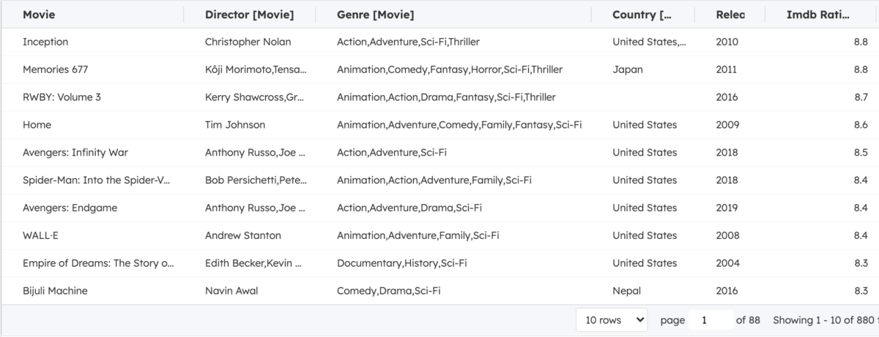Click genre Animation,Adventure,Comedy,Family,Fantasy,Sci-Fi cell

pyautogui.click(x=459, y=125)
